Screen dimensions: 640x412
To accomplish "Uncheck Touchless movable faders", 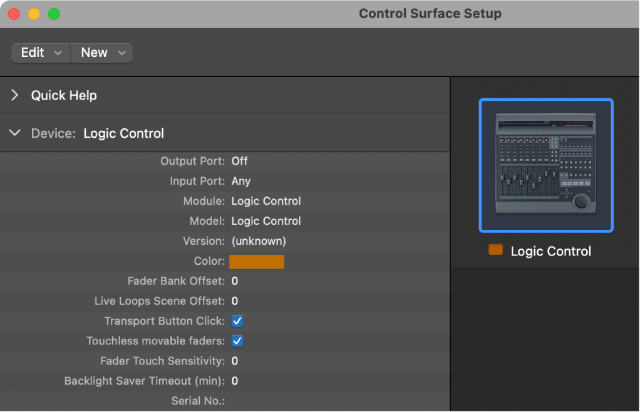I will (x=236, y=341).
